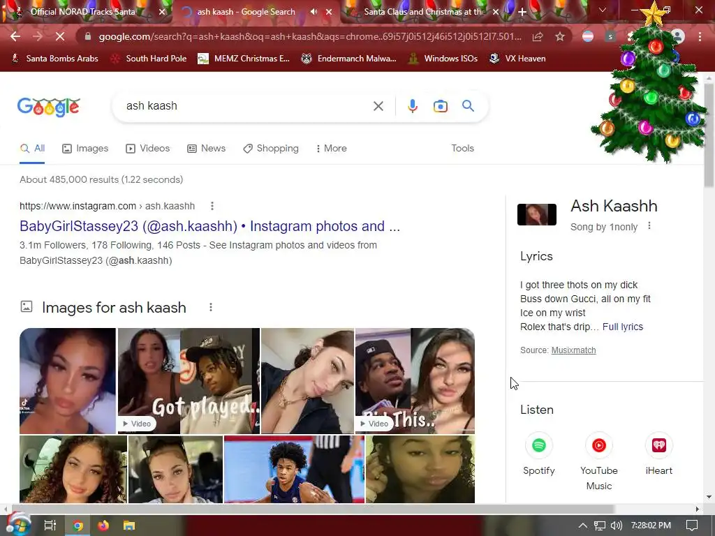
Task: Clear the search box with X
Action: pos(378,106)
